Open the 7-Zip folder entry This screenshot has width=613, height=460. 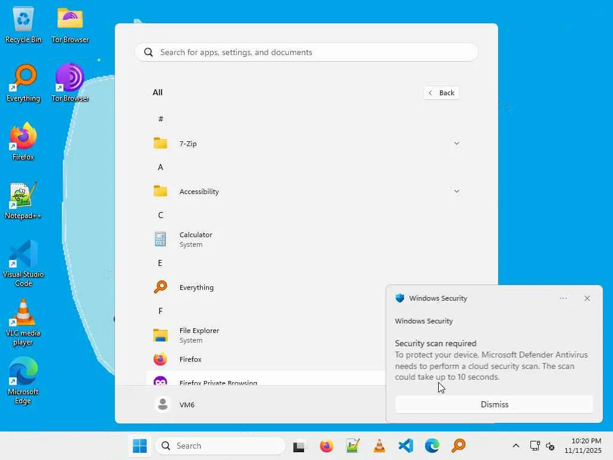click(306, 143)
